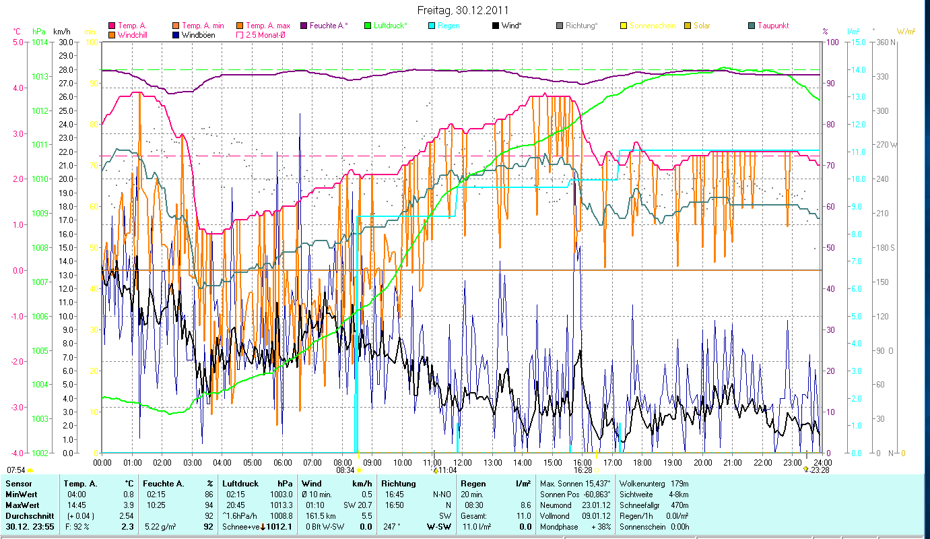The width and height of the screenshot is (930, 539).
Task: Click the sunrise marker at 08:34
Action: [x=359, y=470]
